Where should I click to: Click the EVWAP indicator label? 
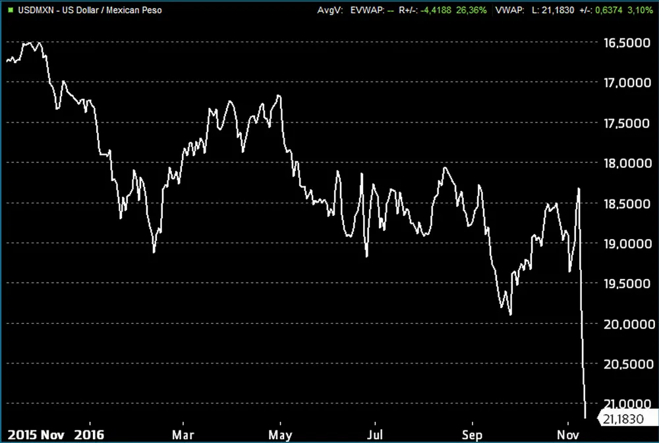[364, 10]
